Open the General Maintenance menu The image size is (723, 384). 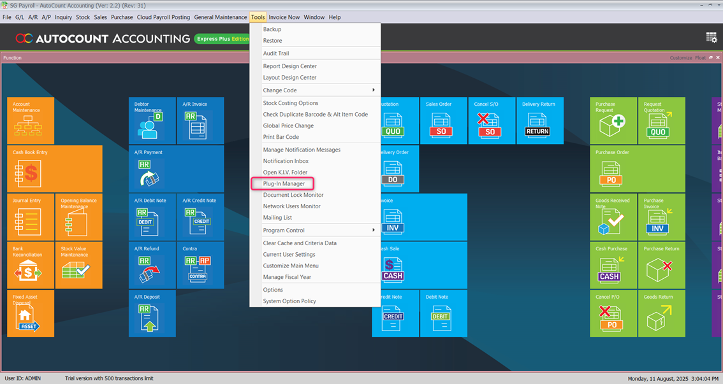(x=221, y=17)
